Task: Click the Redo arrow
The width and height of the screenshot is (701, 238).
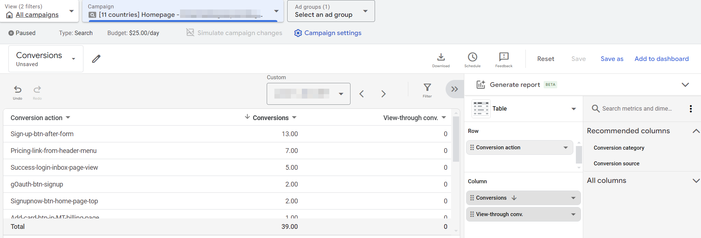Action: coord(37,92)
